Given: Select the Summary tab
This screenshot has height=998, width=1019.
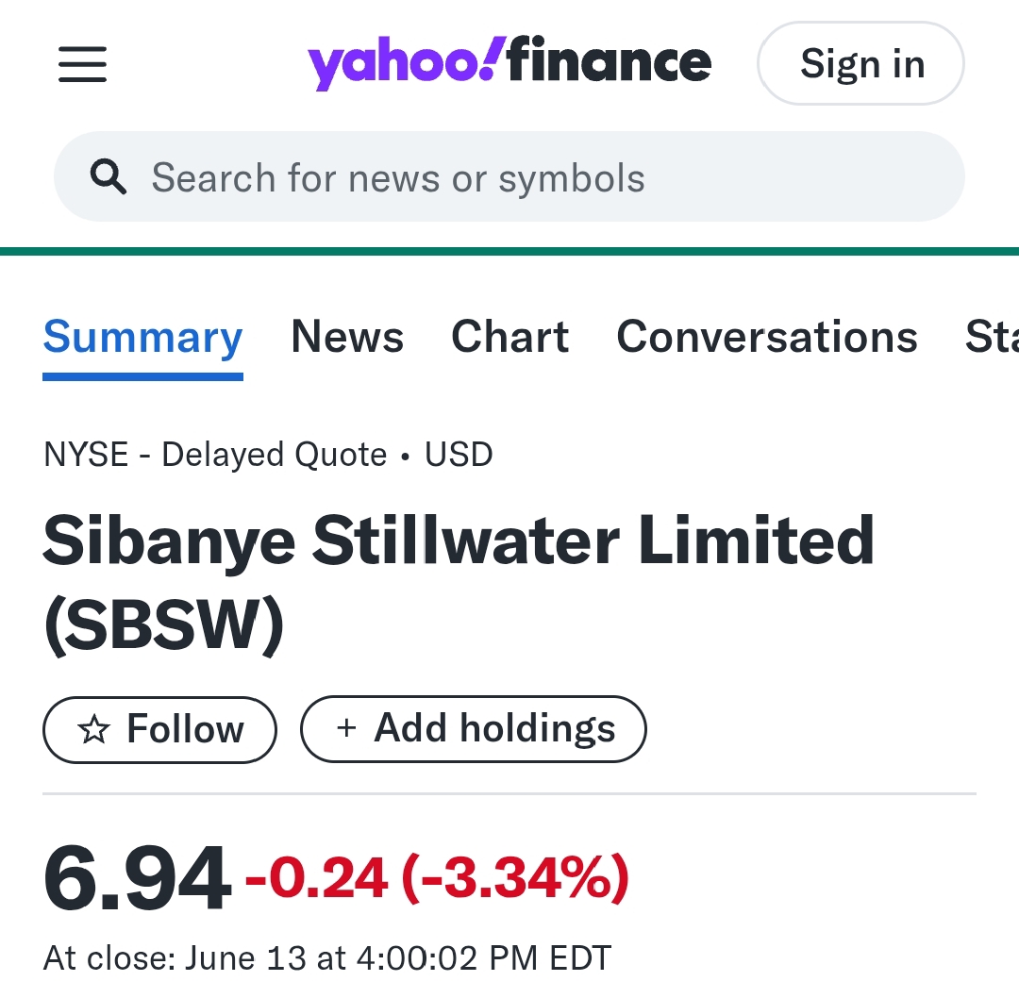Looking at the screenshot, I should click(143, 337).
